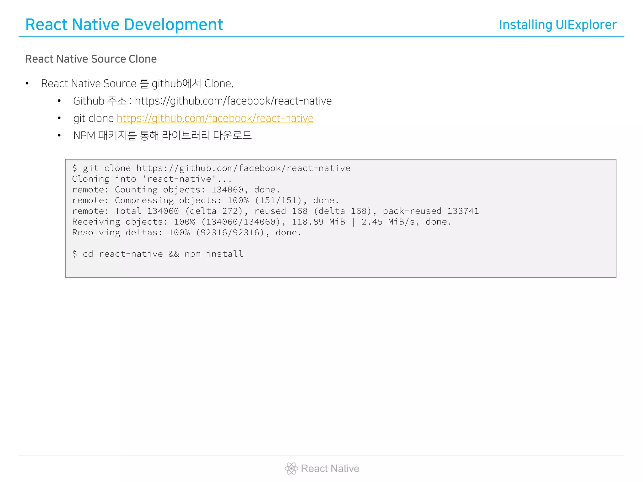Click the 'React Native Source Clone' subheading

[x=91, y=59]
